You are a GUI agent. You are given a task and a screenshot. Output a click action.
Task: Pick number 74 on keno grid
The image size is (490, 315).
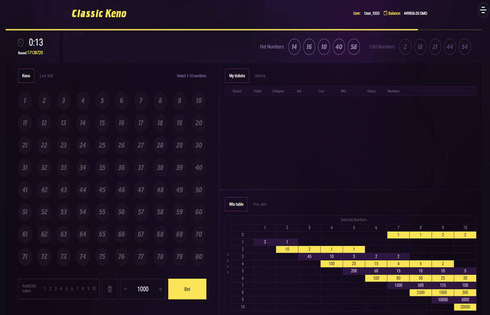pyautogui.click(x=83, y=257)
